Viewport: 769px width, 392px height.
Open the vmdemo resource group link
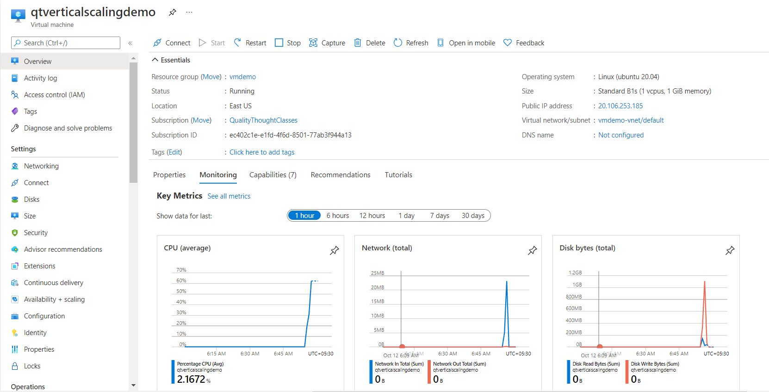242,77
